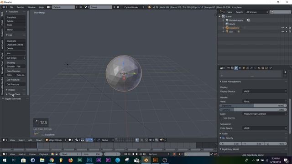Open the Object Mode dropdown
Screen dimensions: 292x164
click(56, 140)
